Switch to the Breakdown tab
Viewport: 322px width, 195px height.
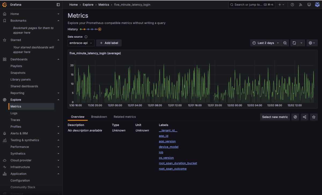click(x=99, y=117)
